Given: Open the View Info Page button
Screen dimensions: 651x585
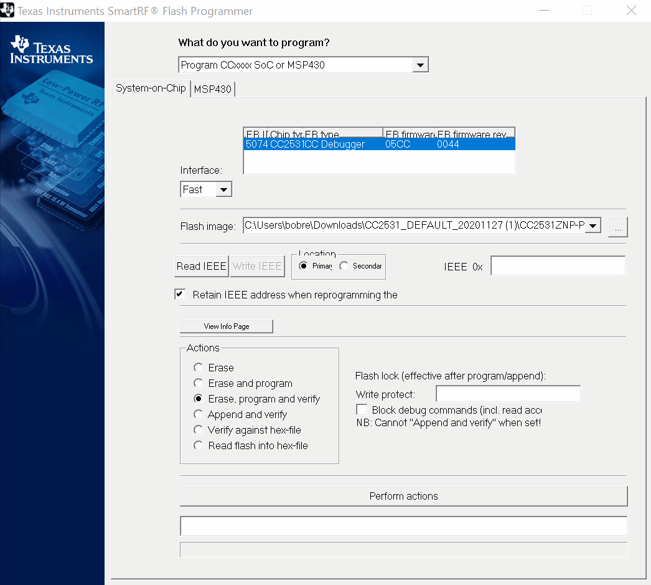Looking at the screenshot, I should 227,326.
